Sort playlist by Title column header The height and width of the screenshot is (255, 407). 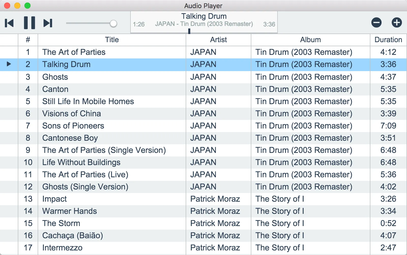tap(112, 40)
